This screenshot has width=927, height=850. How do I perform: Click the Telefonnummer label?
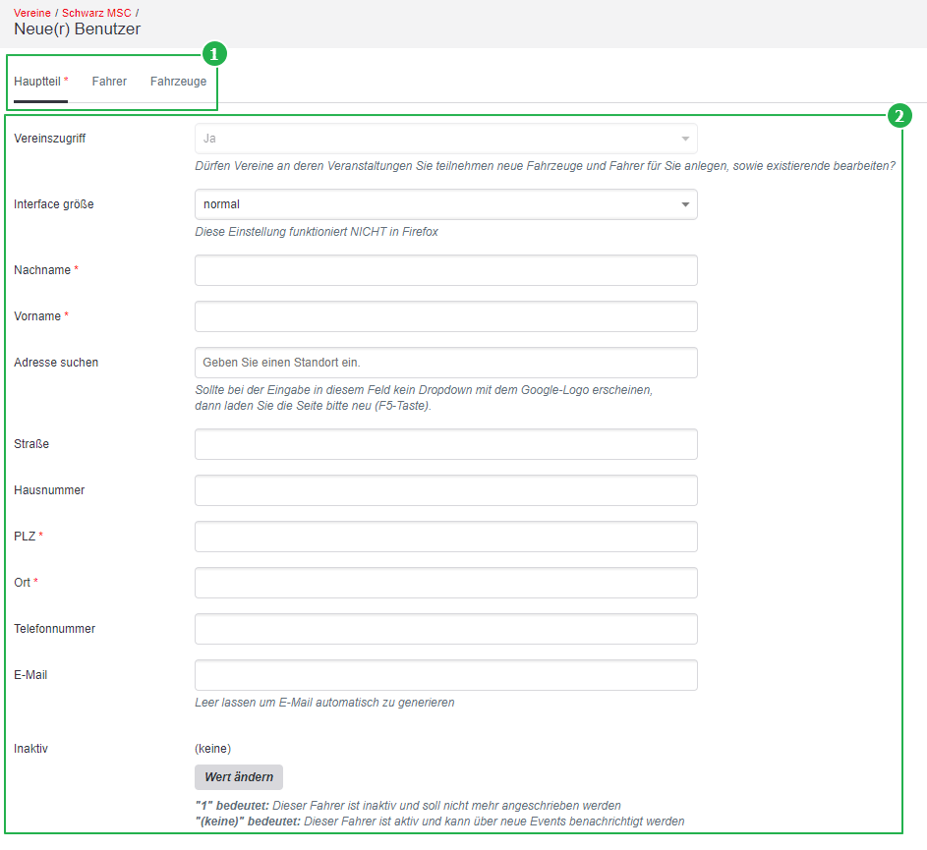pyautogui.click(x=54, y=628)
